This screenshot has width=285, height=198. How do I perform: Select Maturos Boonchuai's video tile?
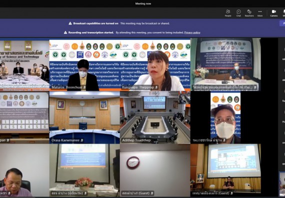(84, 64)
